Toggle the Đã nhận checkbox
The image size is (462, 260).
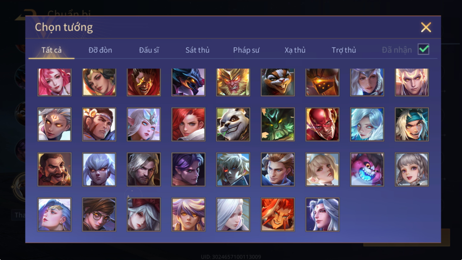click(x=423, y=49)
